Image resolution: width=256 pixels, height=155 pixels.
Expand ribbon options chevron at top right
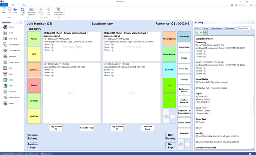[255, 5]
